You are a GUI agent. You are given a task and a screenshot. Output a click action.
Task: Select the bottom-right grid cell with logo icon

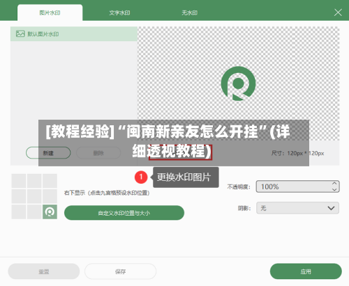50,212
